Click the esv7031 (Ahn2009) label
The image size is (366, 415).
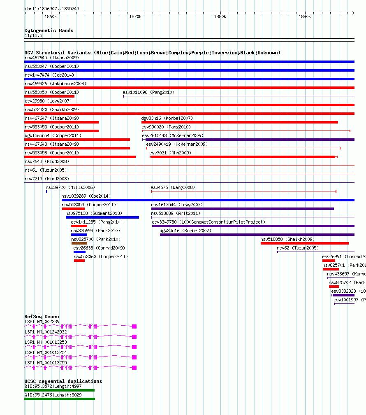[x=170, y=153]
